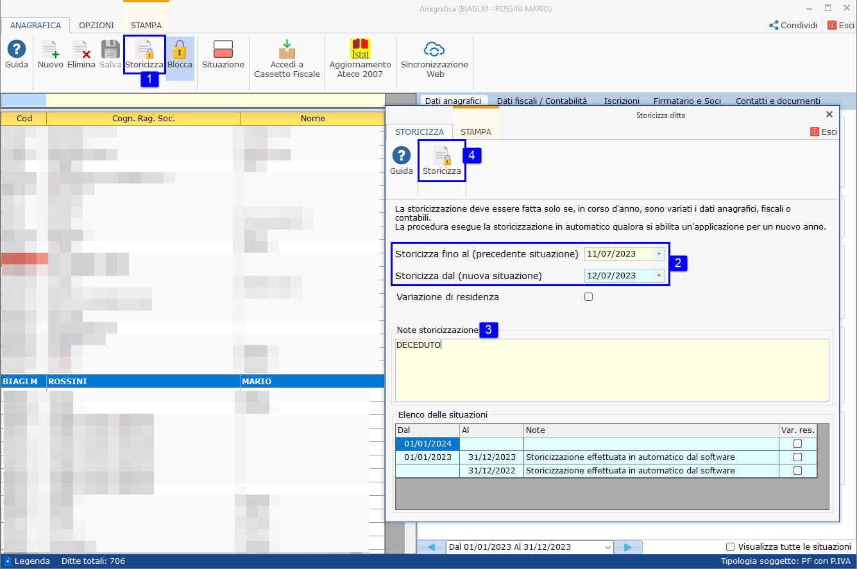The image size is (857, 569).
Task: Open Accedi a Cassetto Fiscale
Action: 287,59
